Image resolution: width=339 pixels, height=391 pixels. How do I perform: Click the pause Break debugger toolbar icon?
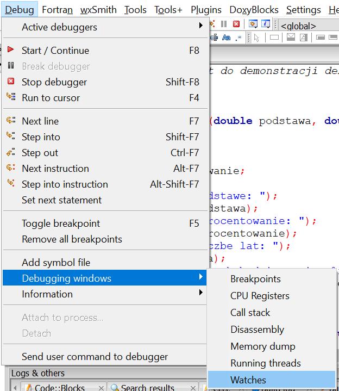click(x=224, y=24)
